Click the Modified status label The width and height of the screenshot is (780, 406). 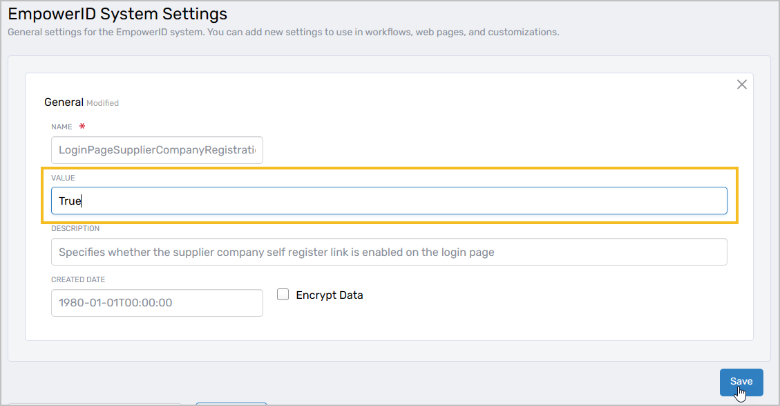point(102,102)
